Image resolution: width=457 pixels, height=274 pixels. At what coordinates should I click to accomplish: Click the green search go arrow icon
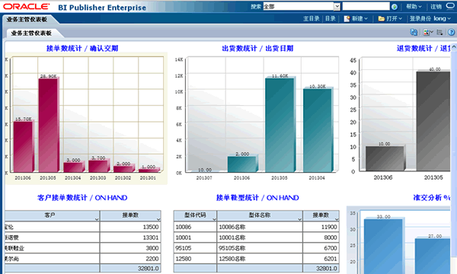click(x=395, y=6)
